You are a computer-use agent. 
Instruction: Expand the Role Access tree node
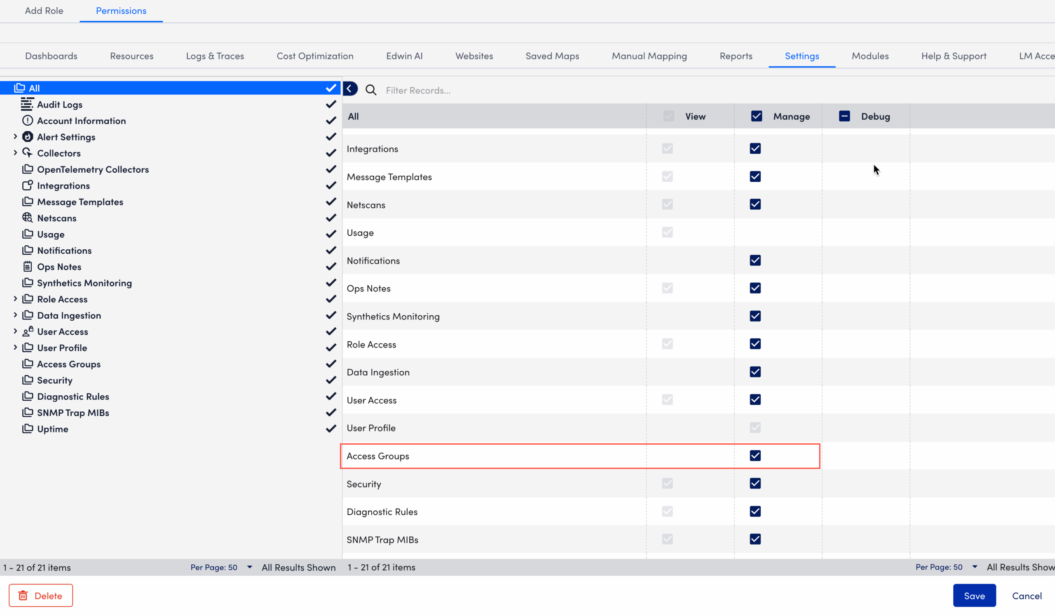coord(15,299)
